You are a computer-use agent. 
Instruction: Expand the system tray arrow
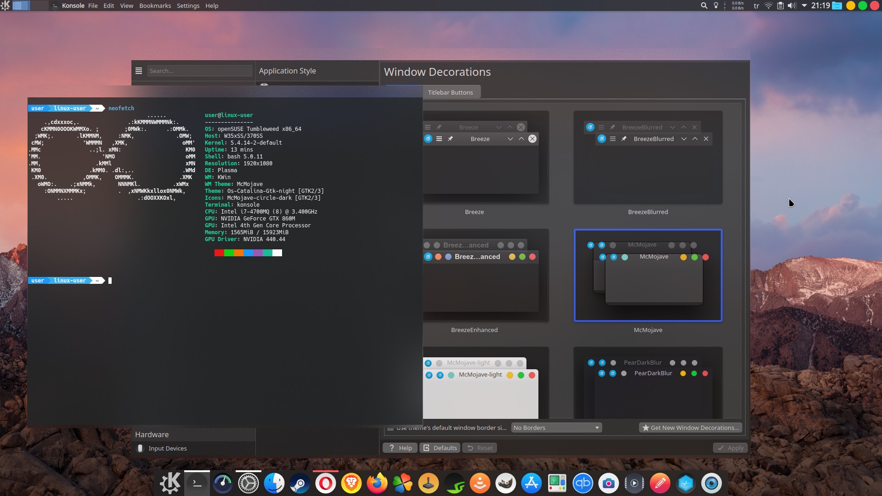(x=804, y=6)
